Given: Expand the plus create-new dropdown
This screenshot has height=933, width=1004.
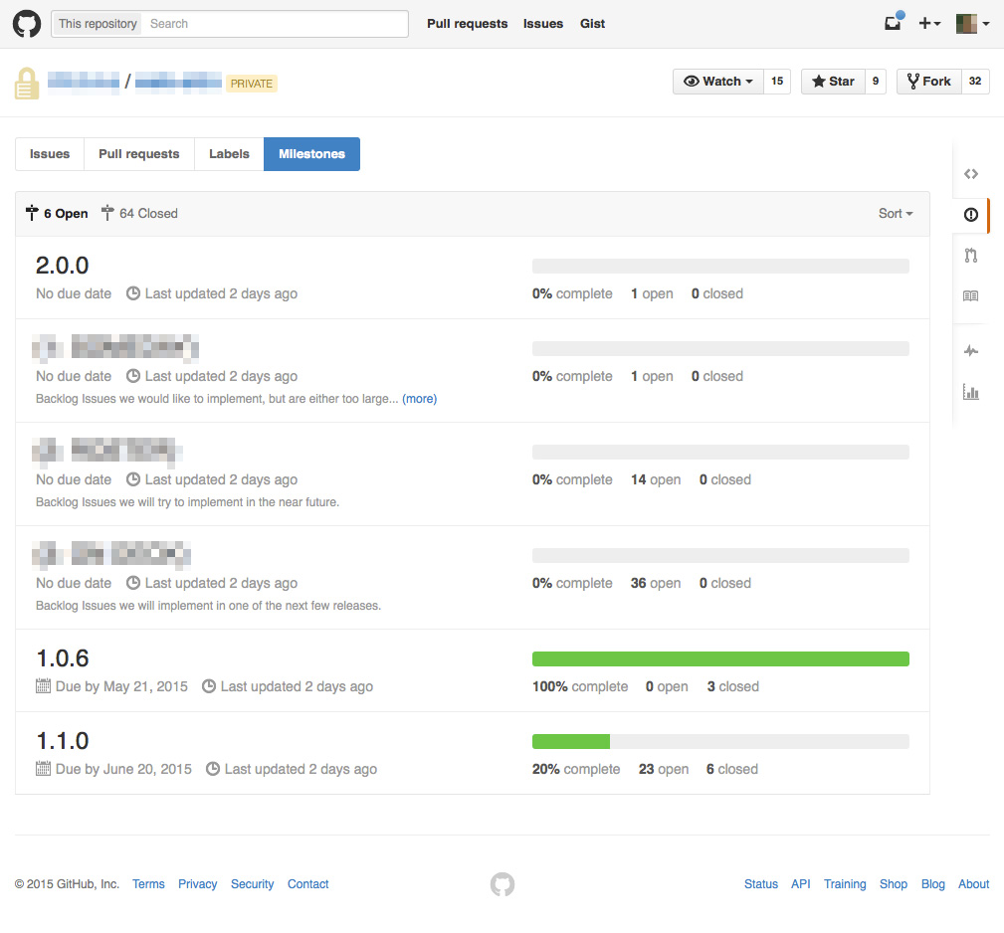Looking at the screenshot, I should click(x=928, y=24).
